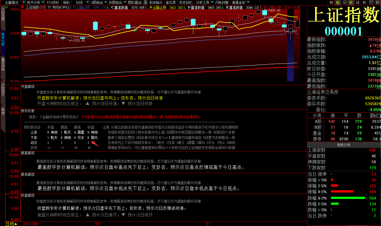This screenshot has height=226, width=381.
Task: Click the A股 row in the category table
Action: click(344, 121)
